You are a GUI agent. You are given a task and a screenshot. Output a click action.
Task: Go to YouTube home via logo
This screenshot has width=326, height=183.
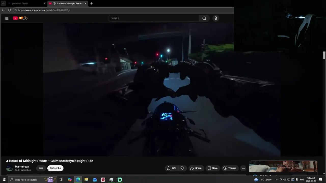pyautogui.click(x=20, y=18)
